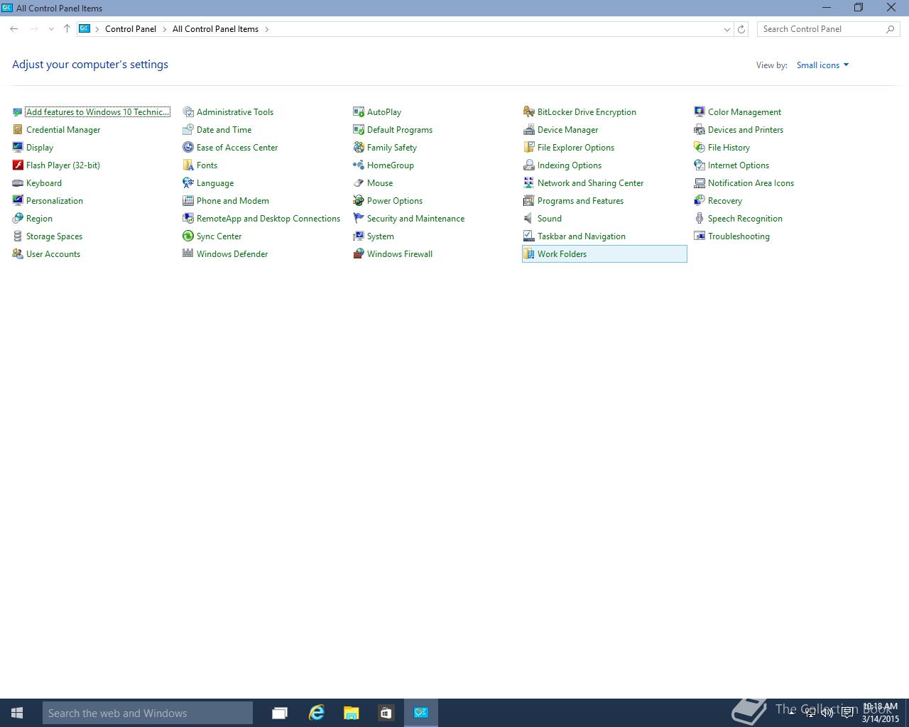Open Personalization settings

[55, 201]
